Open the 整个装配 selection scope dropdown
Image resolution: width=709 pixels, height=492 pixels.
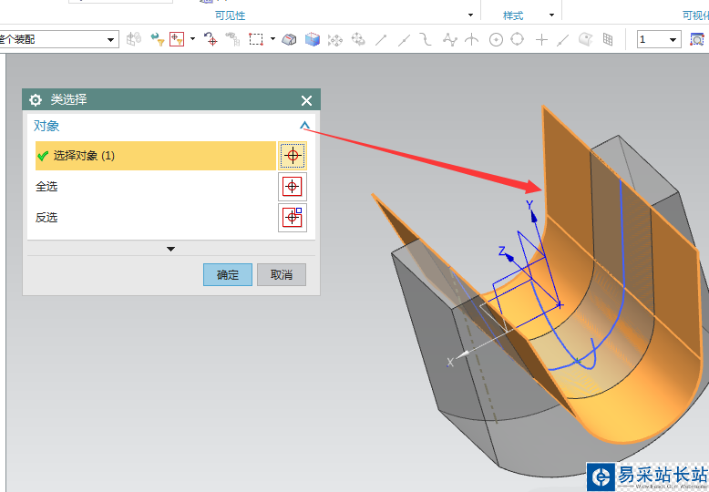pyautogui.click(x=111, y=40)
